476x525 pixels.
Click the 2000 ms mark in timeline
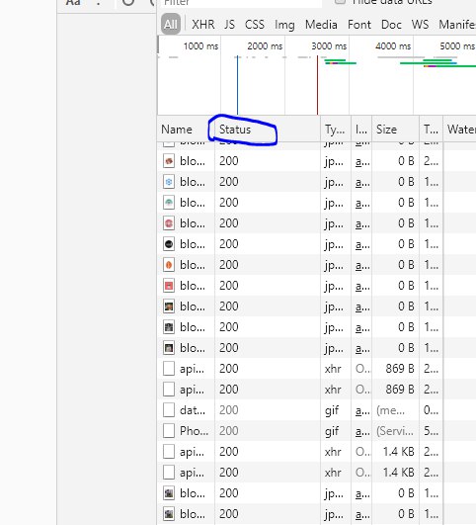click(265, 45)
